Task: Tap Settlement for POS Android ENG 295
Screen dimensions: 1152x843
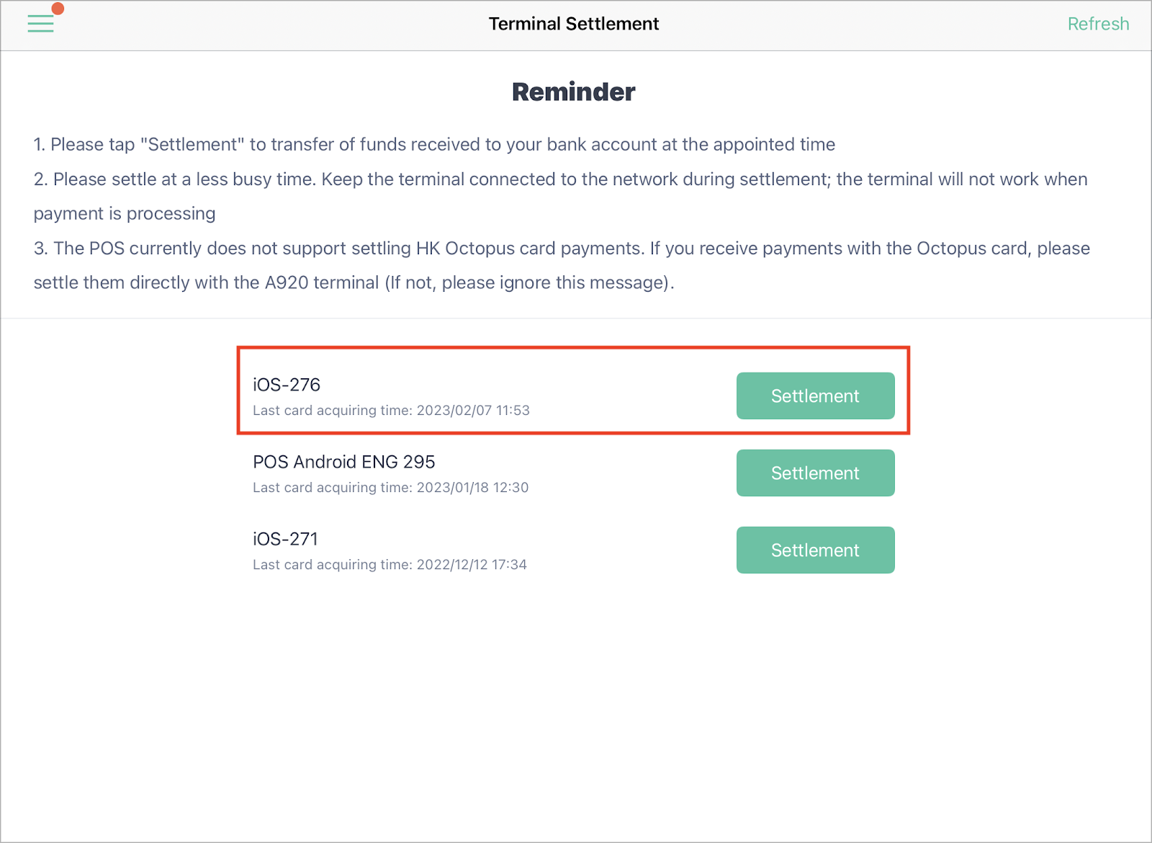Action: (x=815, y=473)
